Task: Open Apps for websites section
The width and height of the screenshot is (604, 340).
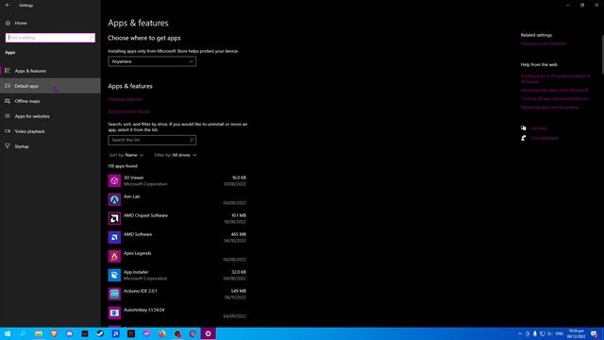Action: 50,116
